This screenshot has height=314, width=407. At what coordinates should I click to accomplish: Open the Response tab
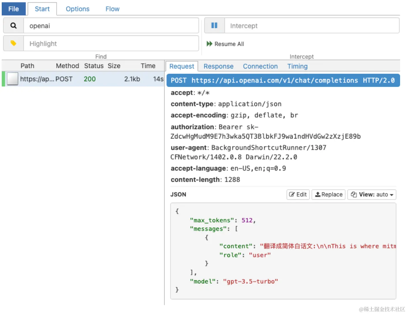coord(219,66)
